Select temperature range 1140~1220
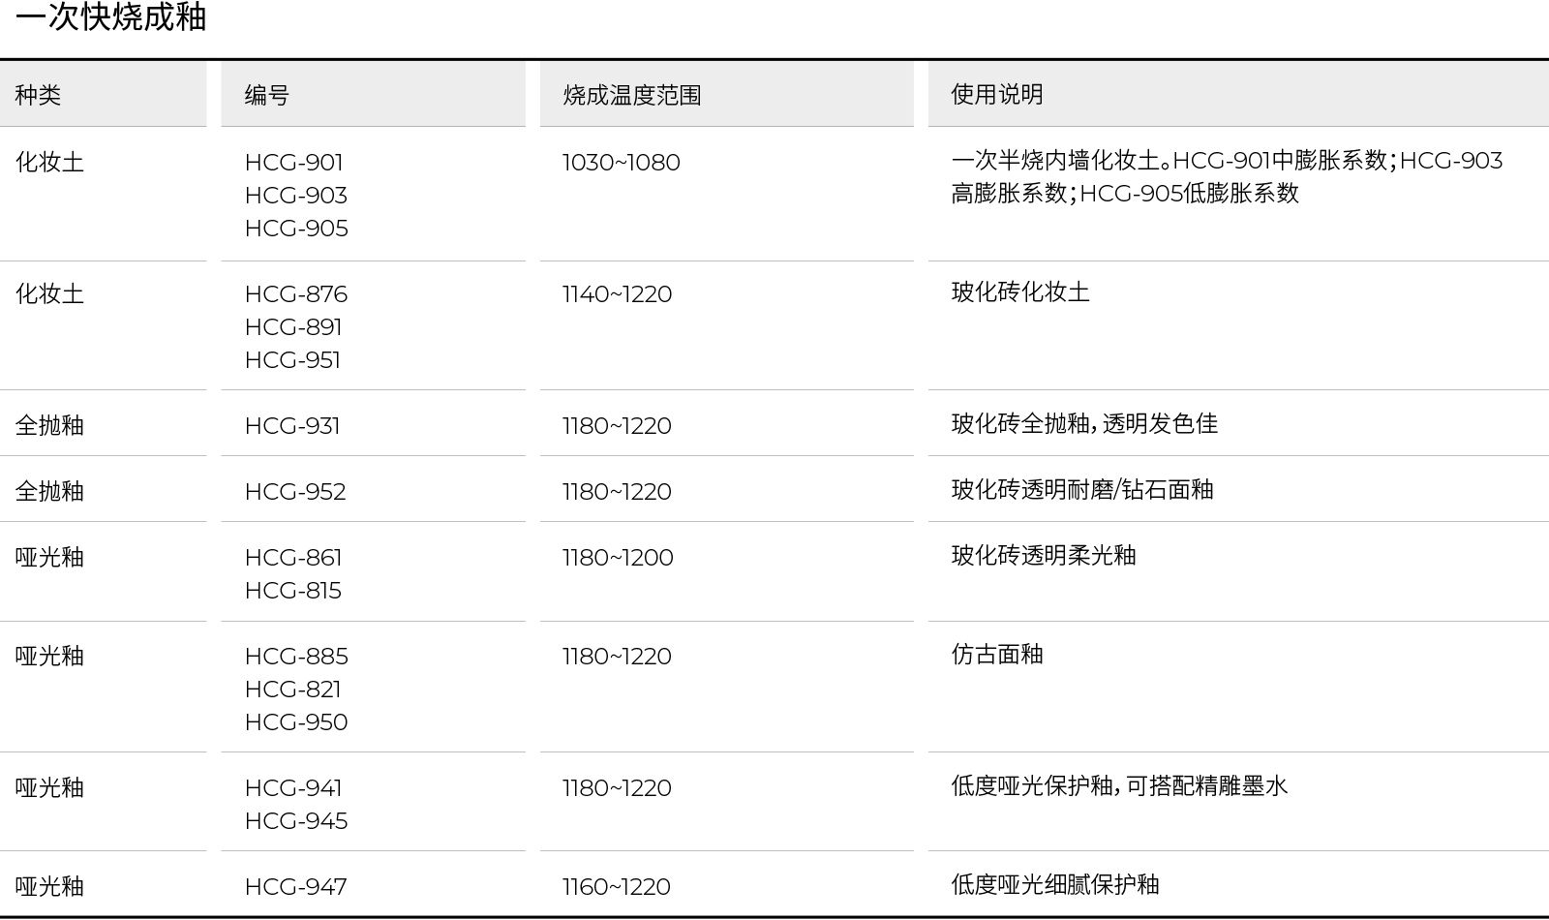The width and height of the screenshot is (1549, 920). 618,293
